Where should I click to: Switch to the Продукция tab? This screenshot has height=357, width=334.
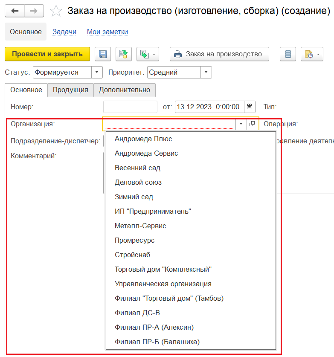[x=70, y=90]
